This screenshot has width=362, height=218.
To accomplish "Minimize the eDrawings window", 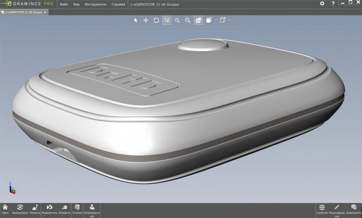I will point(343,3).
